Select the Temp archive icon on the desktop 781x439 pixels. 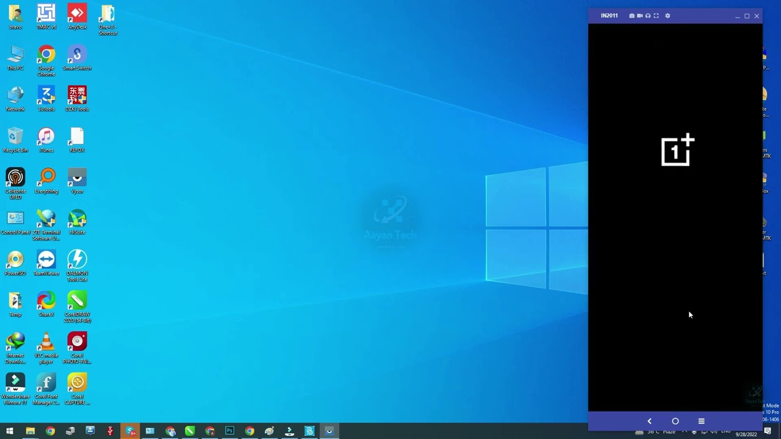(15, 304)
